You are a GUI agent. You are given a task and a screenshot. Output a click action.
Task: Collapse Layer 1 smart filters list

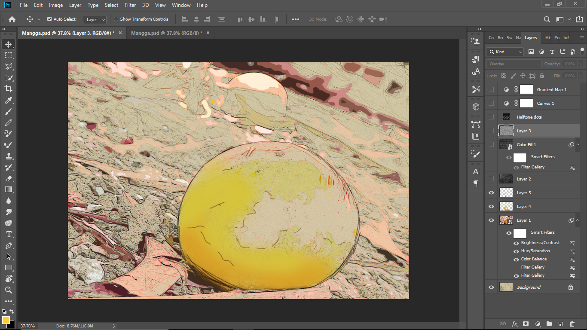point(578,220)
